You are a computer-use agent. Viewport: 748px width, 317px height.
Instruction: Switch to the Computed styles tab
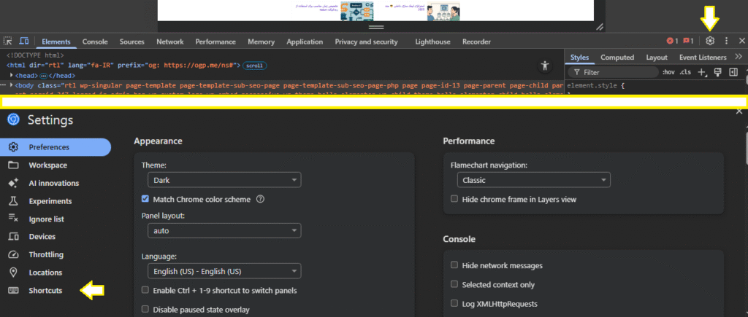pos(617,57)
